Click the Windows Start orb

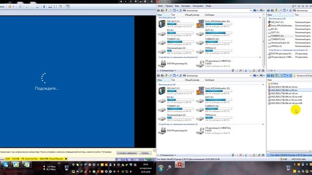(160, 168)
